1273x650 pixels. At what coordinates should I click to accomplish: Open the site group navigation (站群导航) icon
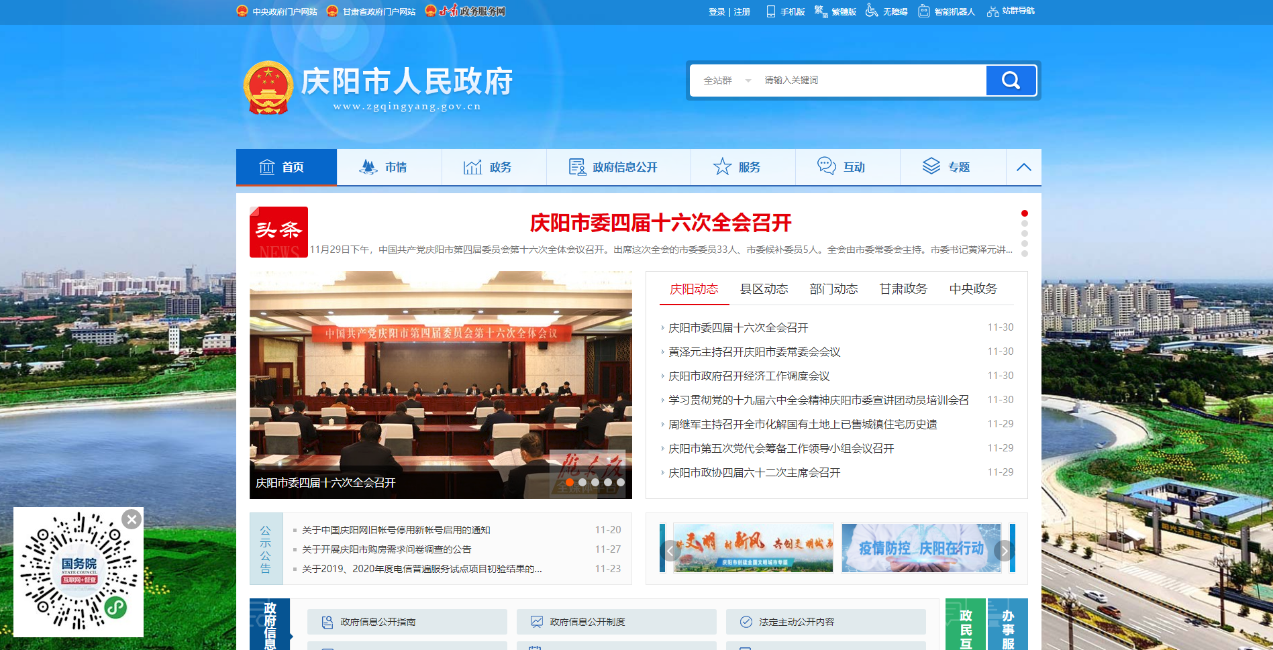click(x=992, y=11)
